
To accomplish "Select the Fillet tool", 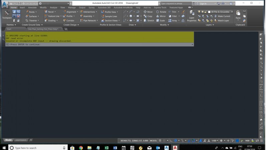I will pyautogui.click(x=173, y=16).
